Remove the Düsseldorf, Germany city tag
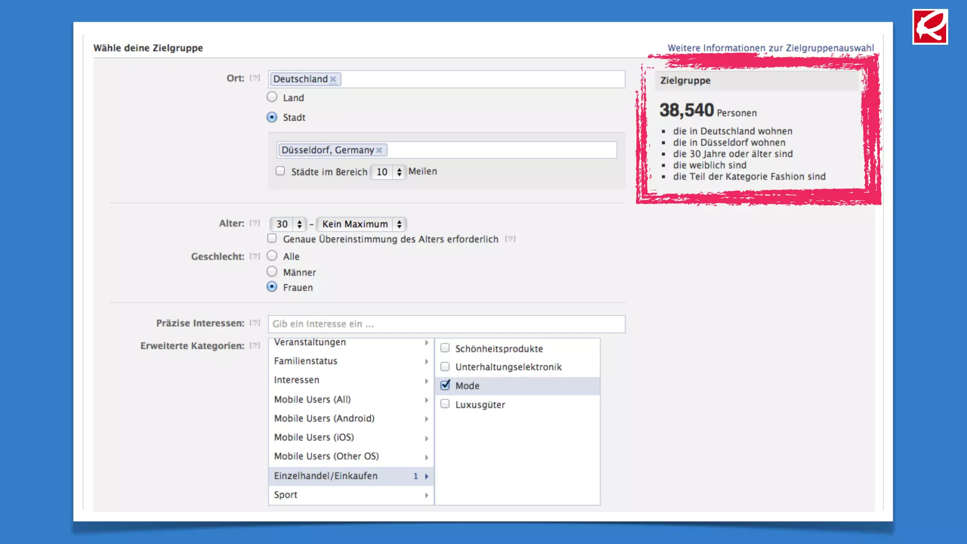Screen dimensions: 967x544 (379, 150)
